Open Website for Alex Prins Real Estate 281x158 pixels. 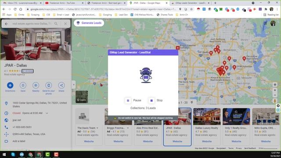point(148,141)
